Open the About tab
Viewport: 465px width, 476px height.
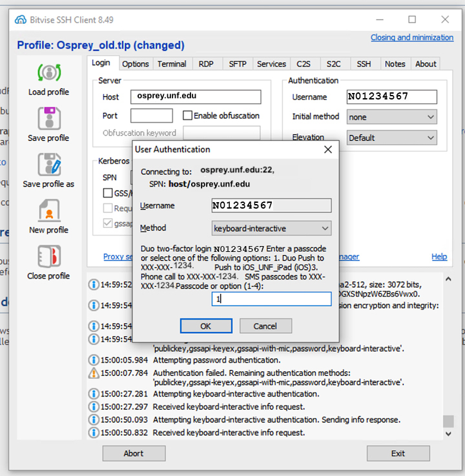426,64
